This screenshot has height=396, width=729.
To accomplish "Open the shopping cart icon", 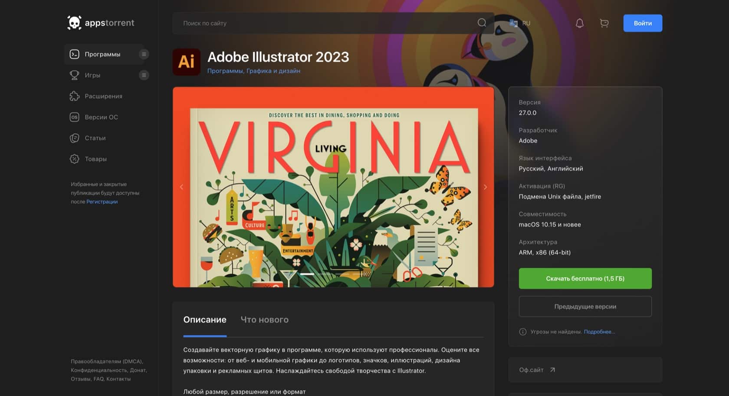I will (x=604, y=23).
